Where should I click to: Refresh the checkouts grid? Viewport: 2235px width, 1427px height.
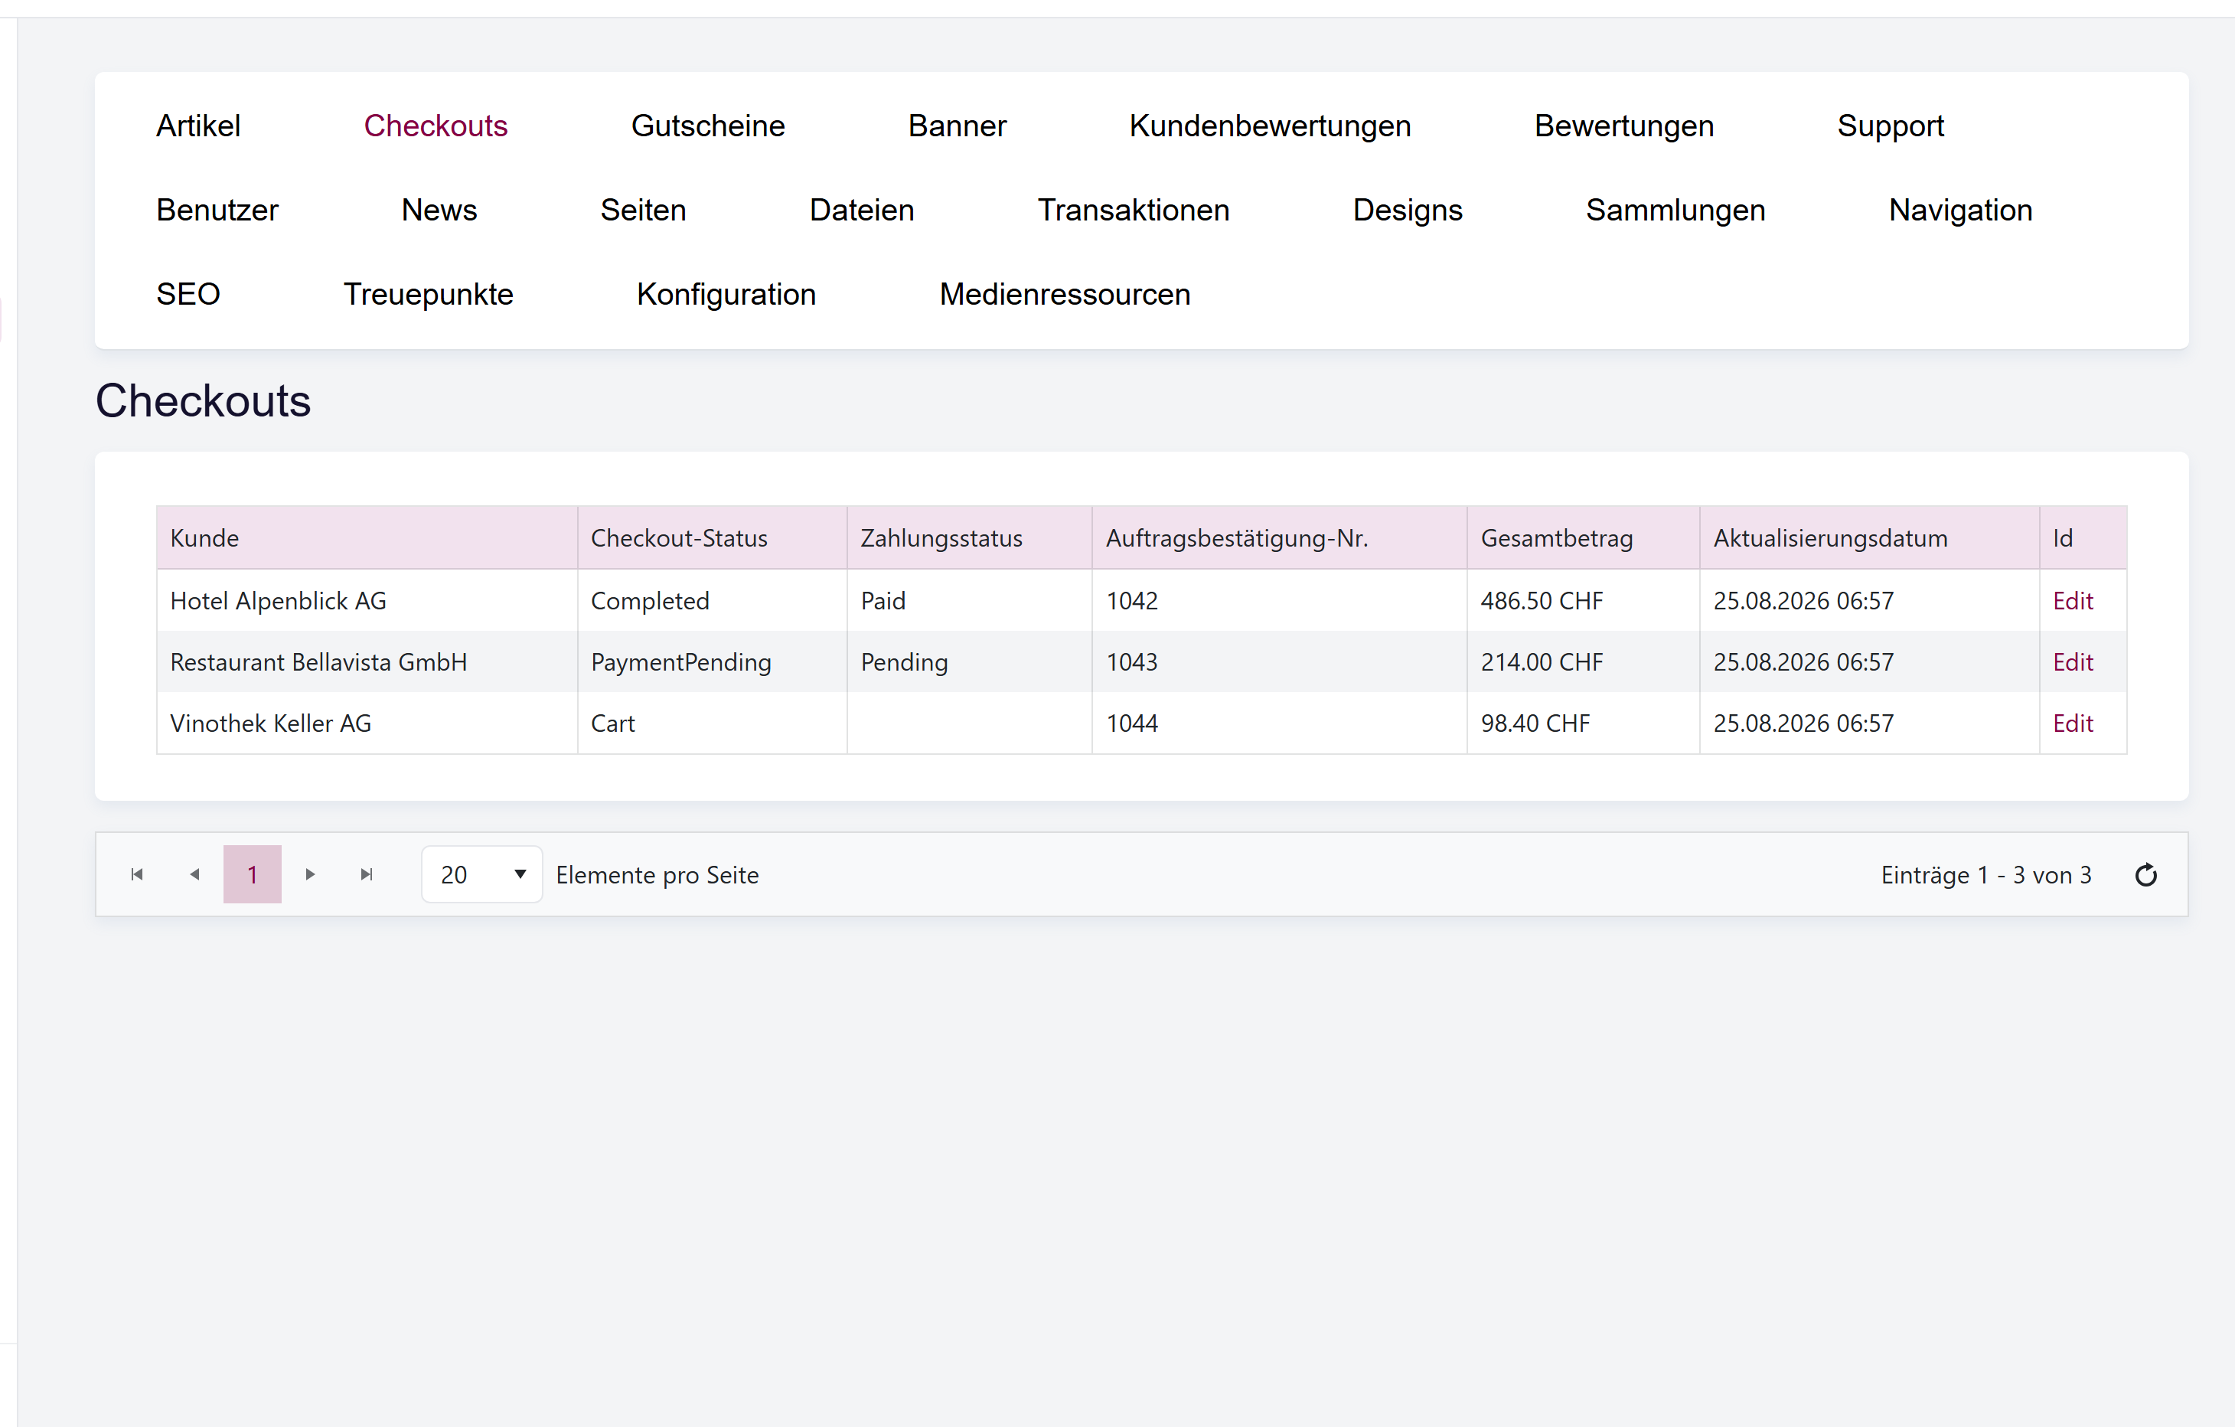pos(2146,874)
